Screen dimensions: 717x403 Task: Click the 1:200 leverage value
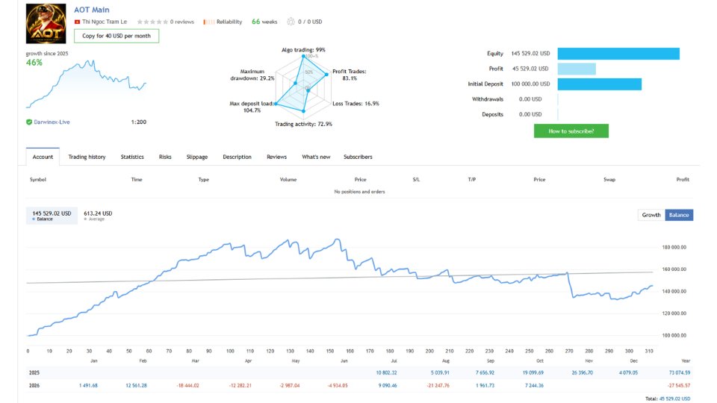[x=139, y=122]
